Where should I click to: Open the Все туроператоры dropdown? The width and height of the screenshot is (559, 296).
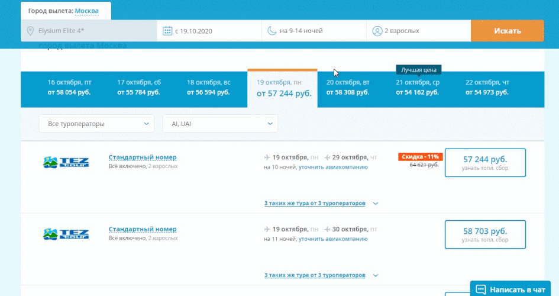click(x=96, y=124)
